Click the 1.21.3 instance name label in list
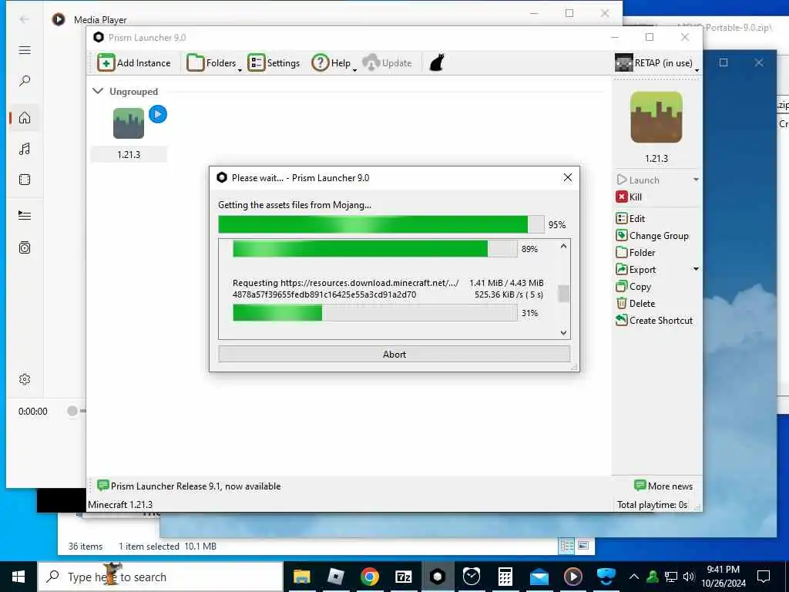The width and height of the screenshot is (789, 592). 129,154
